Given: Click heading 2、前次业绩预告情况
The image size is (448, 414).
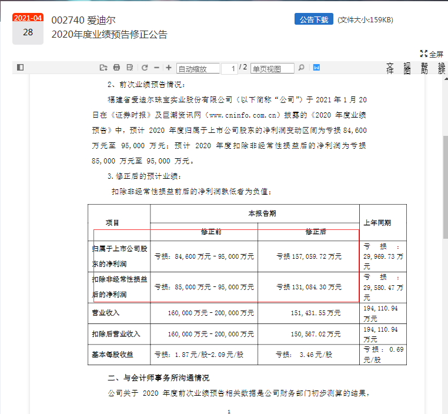Looking at the screenshot, I should point(146,85).
